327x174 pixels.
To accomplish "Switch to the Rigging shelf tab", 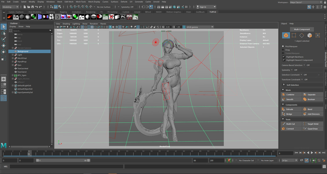I will point(63,12).
